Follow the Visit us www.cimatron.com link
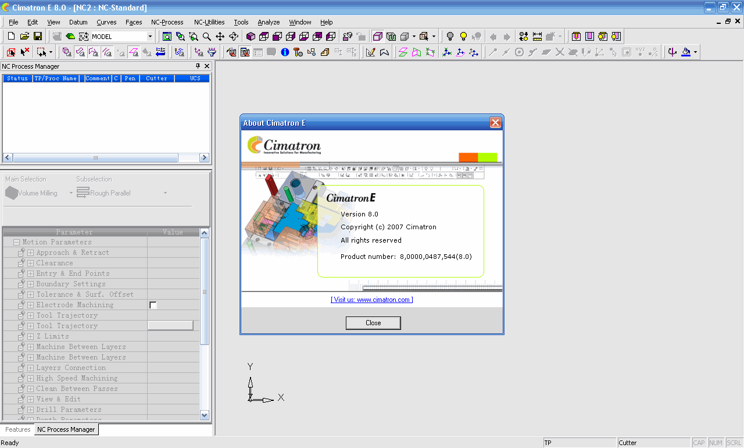This screenshot has height=448, width=744. point(372,300)
